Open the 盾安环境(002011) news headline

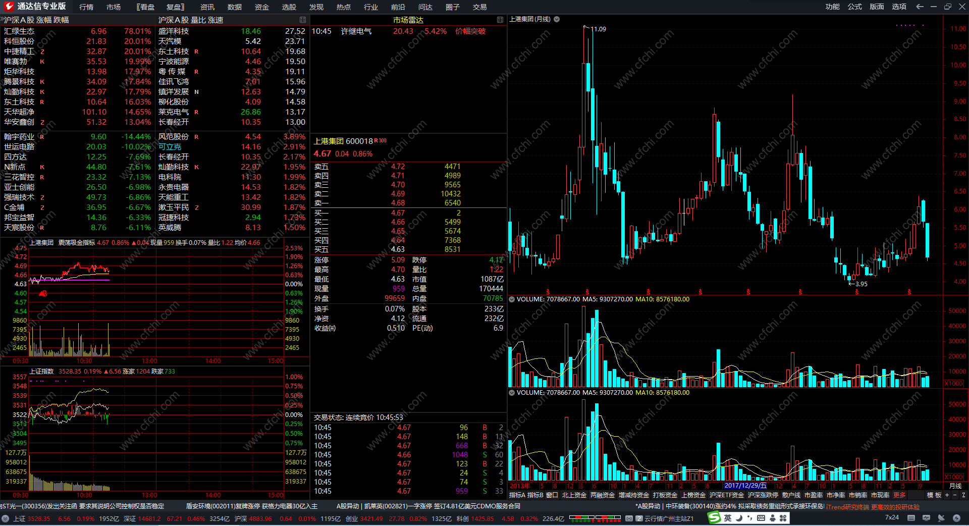252,506
